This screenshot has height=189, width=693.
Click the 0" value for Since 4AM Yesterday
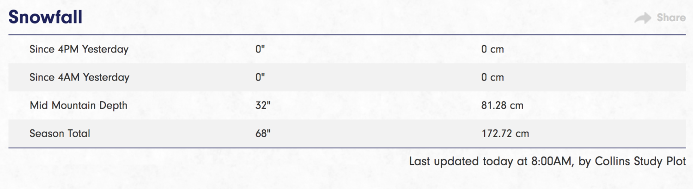point(260,77)
